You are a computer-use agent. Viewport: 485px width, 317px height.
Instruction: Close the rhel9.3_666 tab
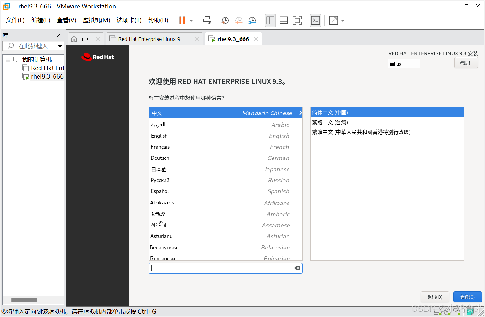pyautogui.click(x=256, y=39)
